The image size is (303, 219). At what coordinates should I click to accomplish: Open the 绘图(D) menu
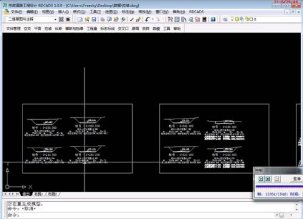point(112,12)
